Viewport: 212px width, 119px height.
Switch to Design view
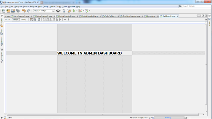[16, 20]
